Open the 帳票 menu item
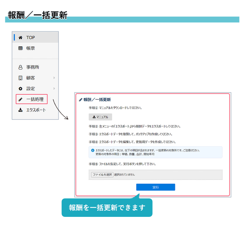The width and height of the screenshot is (244, 227). tap(31, 49)
